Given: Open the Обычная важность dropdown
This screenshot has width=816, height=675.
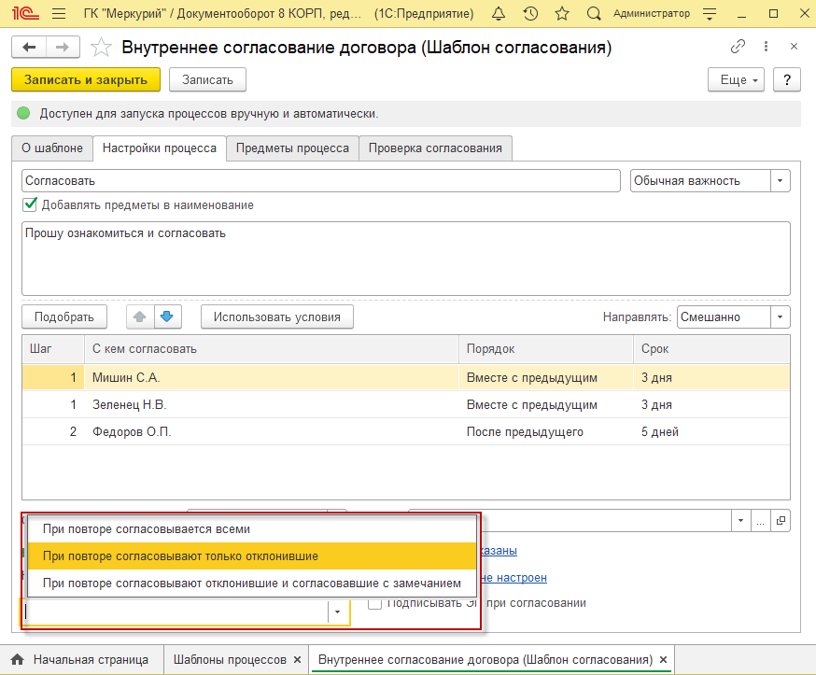Looking at the screenshot, I should 780,180.
